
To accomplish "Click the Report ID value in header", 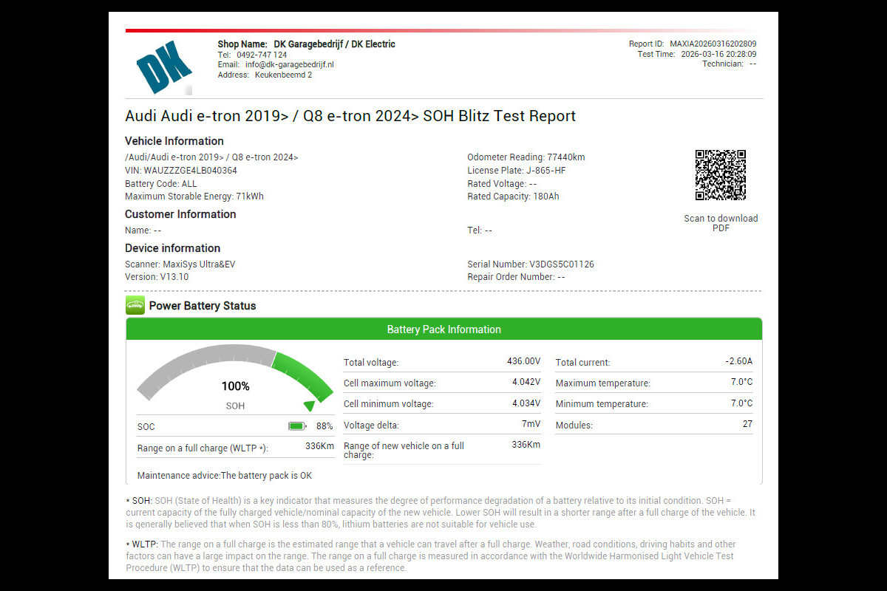I will 713,44.
